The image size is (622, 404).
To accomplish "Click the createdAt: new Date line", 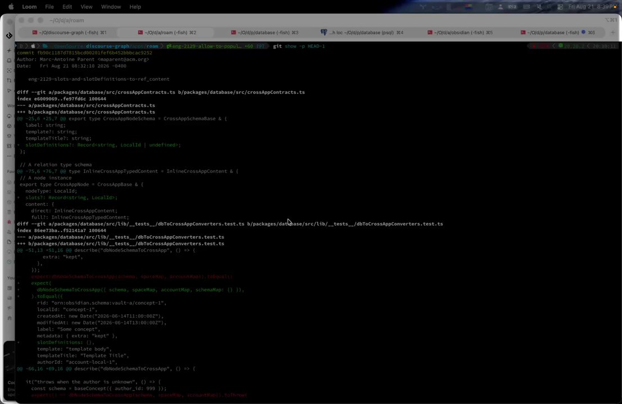I will tap(100, 316).
